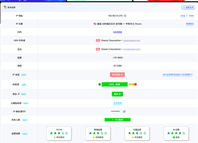The width and height of the screenshot is (198, 143).
Task: Click the longitude value -121.8950
Action: point(118,57)
